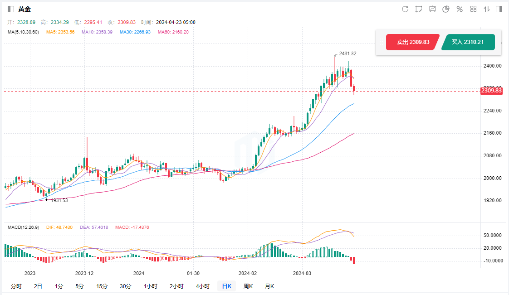509x295 pixels.
Task: Click the 卖出 2309.83 sell button
Action: tap(413, 42)
